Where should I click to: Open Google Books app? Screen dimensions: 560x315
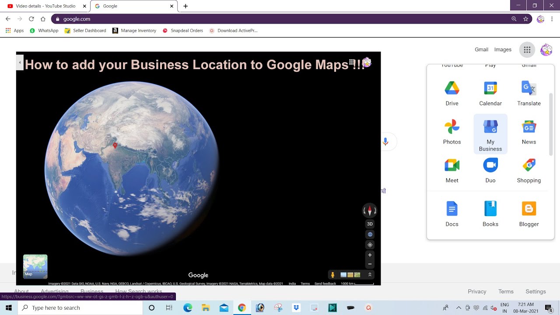490,214
